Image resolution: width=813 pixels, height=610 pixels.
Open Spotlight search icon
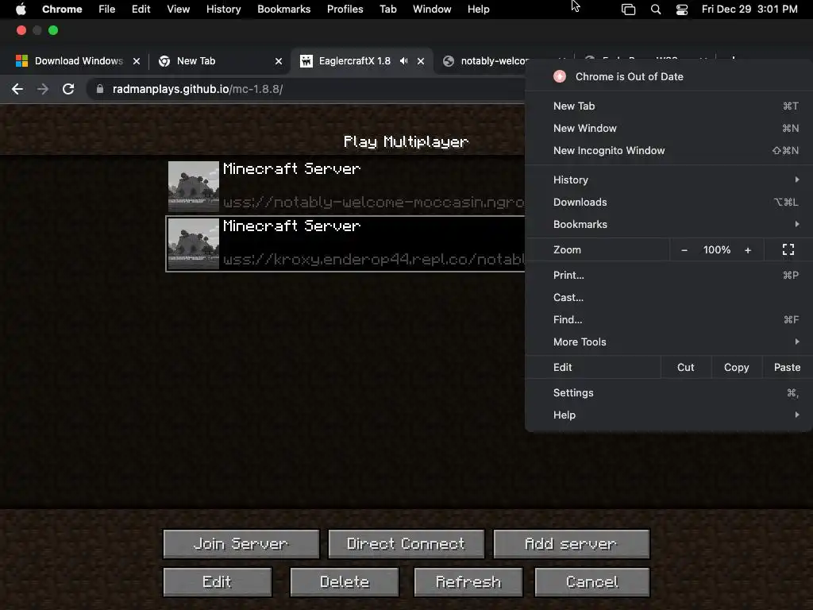click(x=655, y=10)
